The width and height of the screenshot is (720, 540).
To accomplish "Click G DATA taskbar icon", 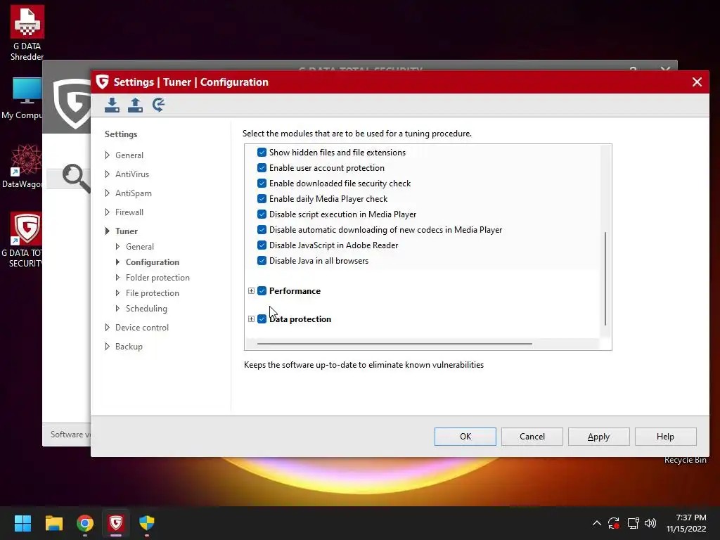I will tap(116, 523).
